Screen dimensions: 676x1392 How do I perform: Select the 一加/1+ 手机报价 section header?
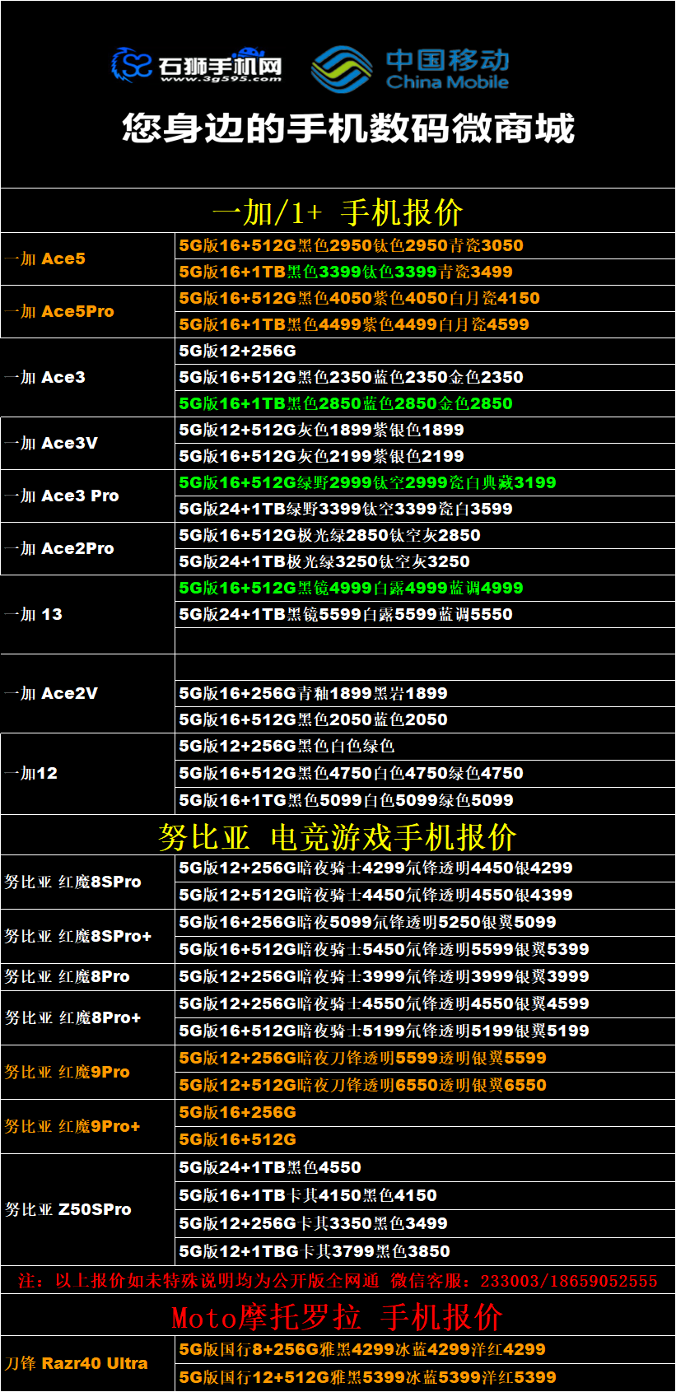click(338, 212)
